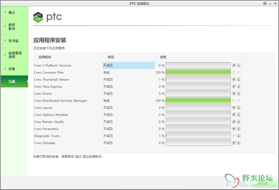The image size is (279, 190).
Task: Click Creo Distributed Services Manager progress bar
Action: 198,100
